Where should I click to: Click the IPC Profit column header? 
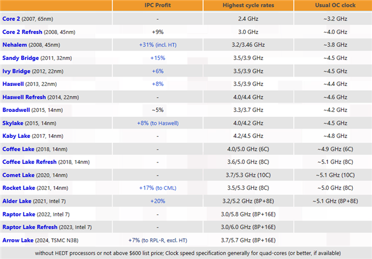[x=151, y=5]
